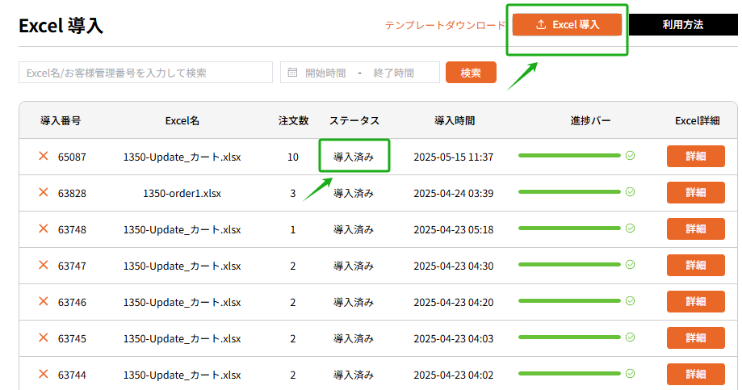Click the 開始時間 start date field
This screenshot has width=742, height=390.
325,73
